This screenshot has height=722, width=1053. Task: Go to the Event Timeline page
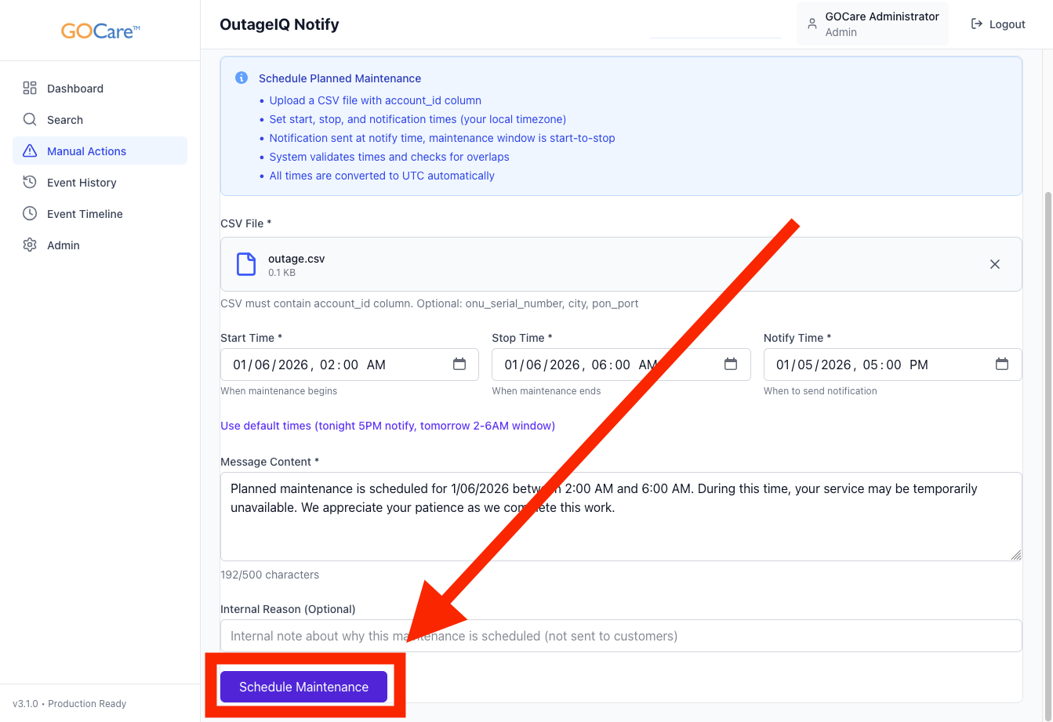pos(85,214)
